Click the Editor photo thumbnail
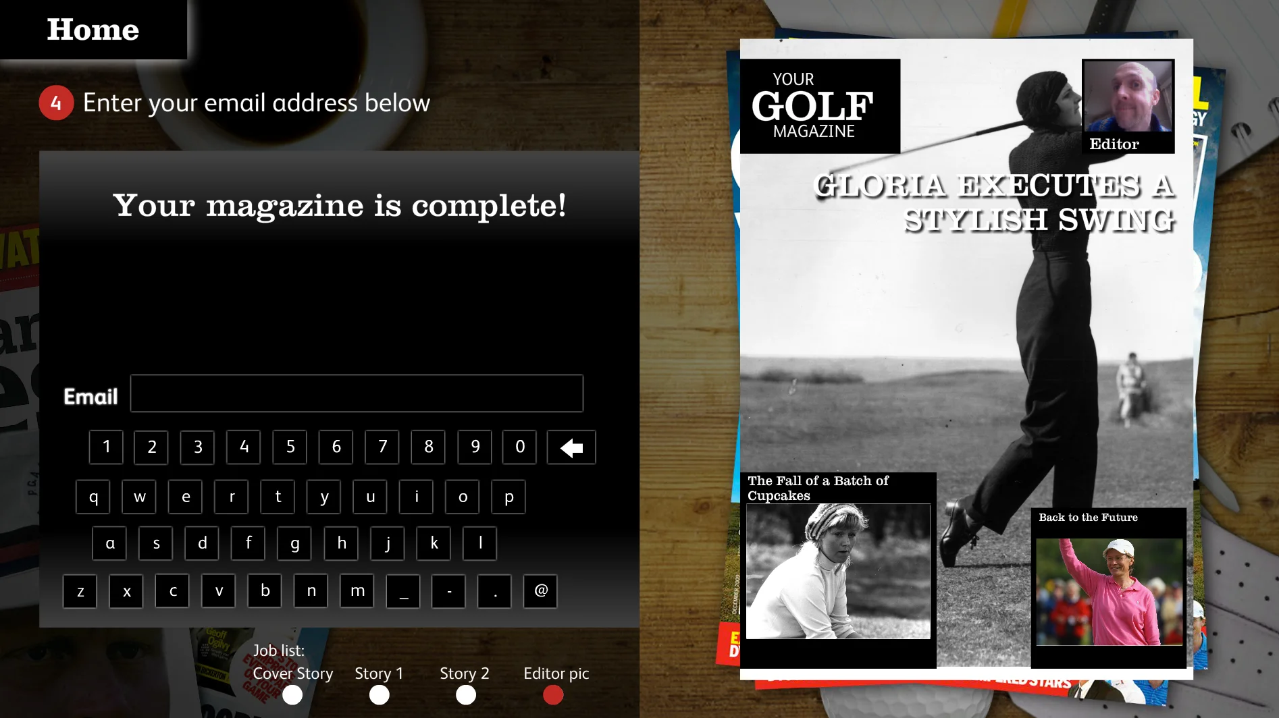This screenshot has width=1279, height=718. pos(1128,96)
